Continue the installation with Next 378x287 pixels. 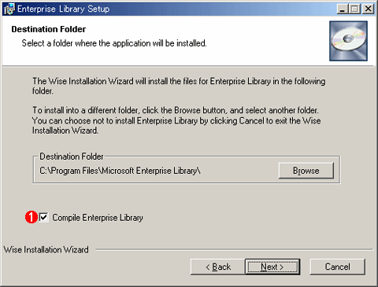272,267
